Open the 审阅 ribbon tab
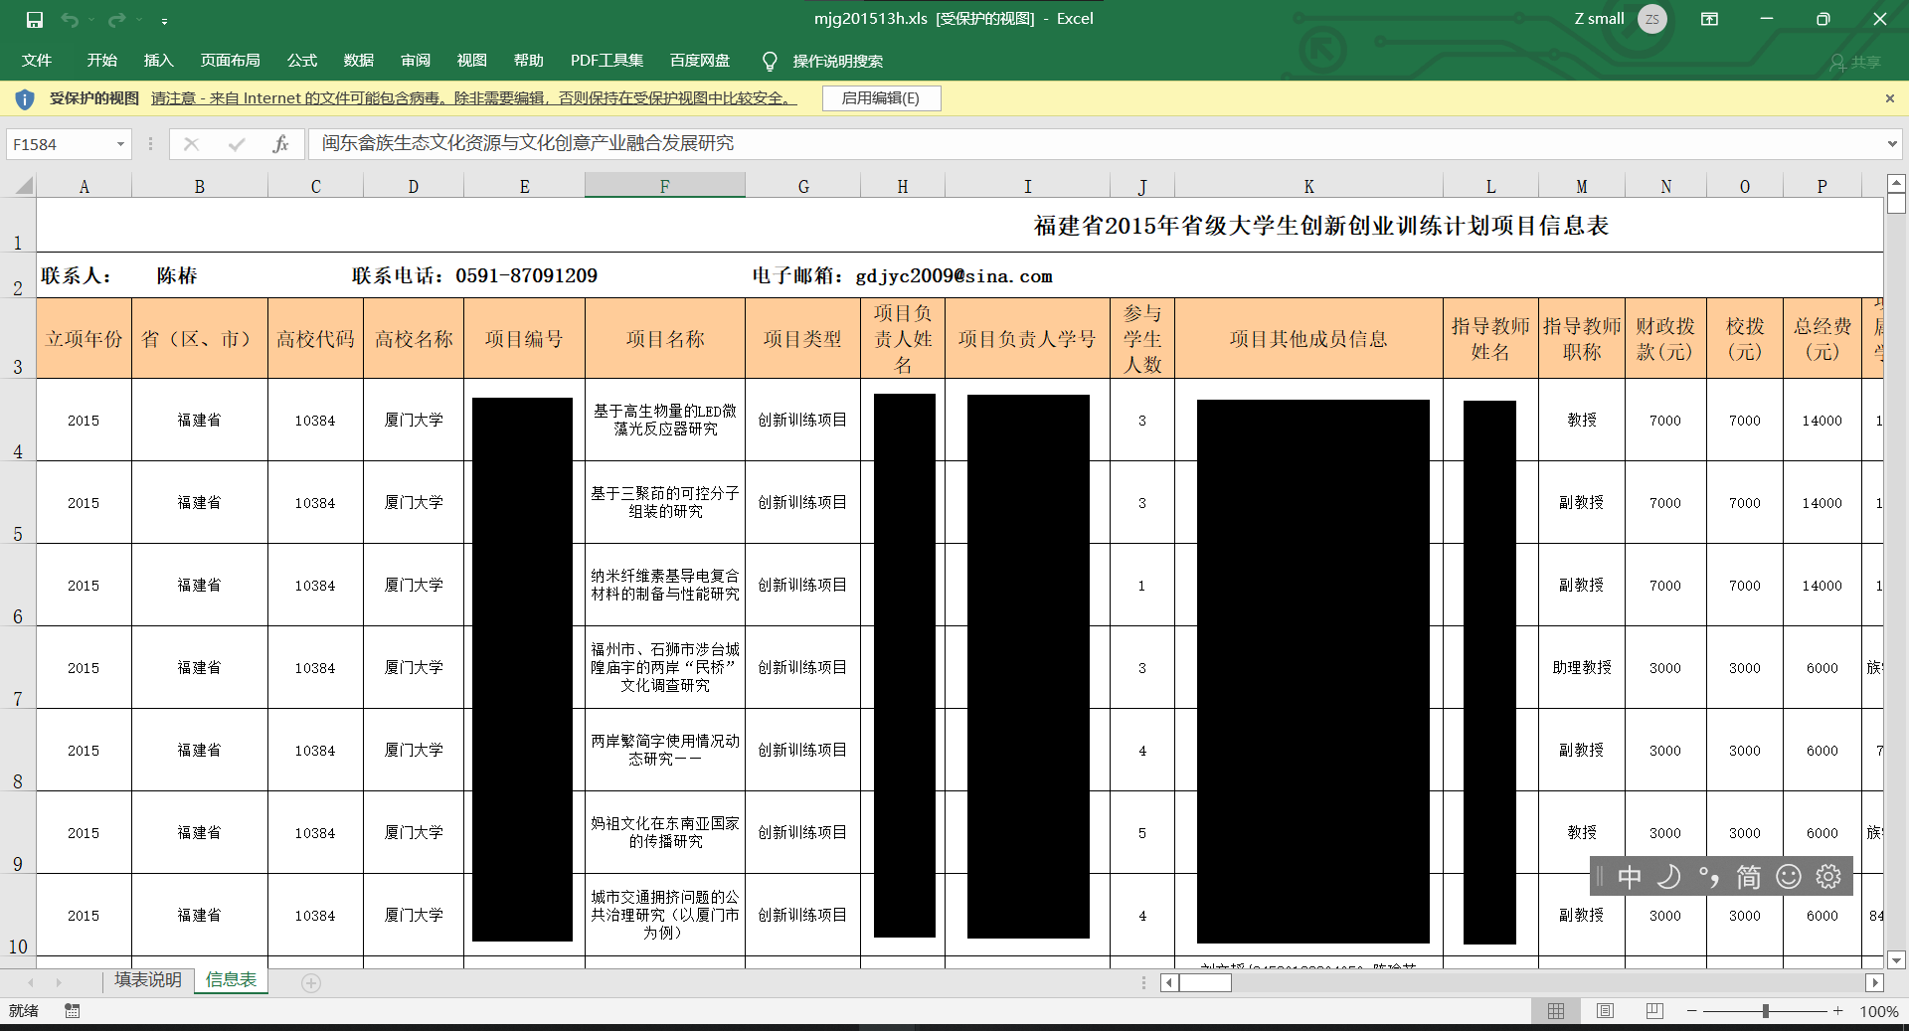 415,61
